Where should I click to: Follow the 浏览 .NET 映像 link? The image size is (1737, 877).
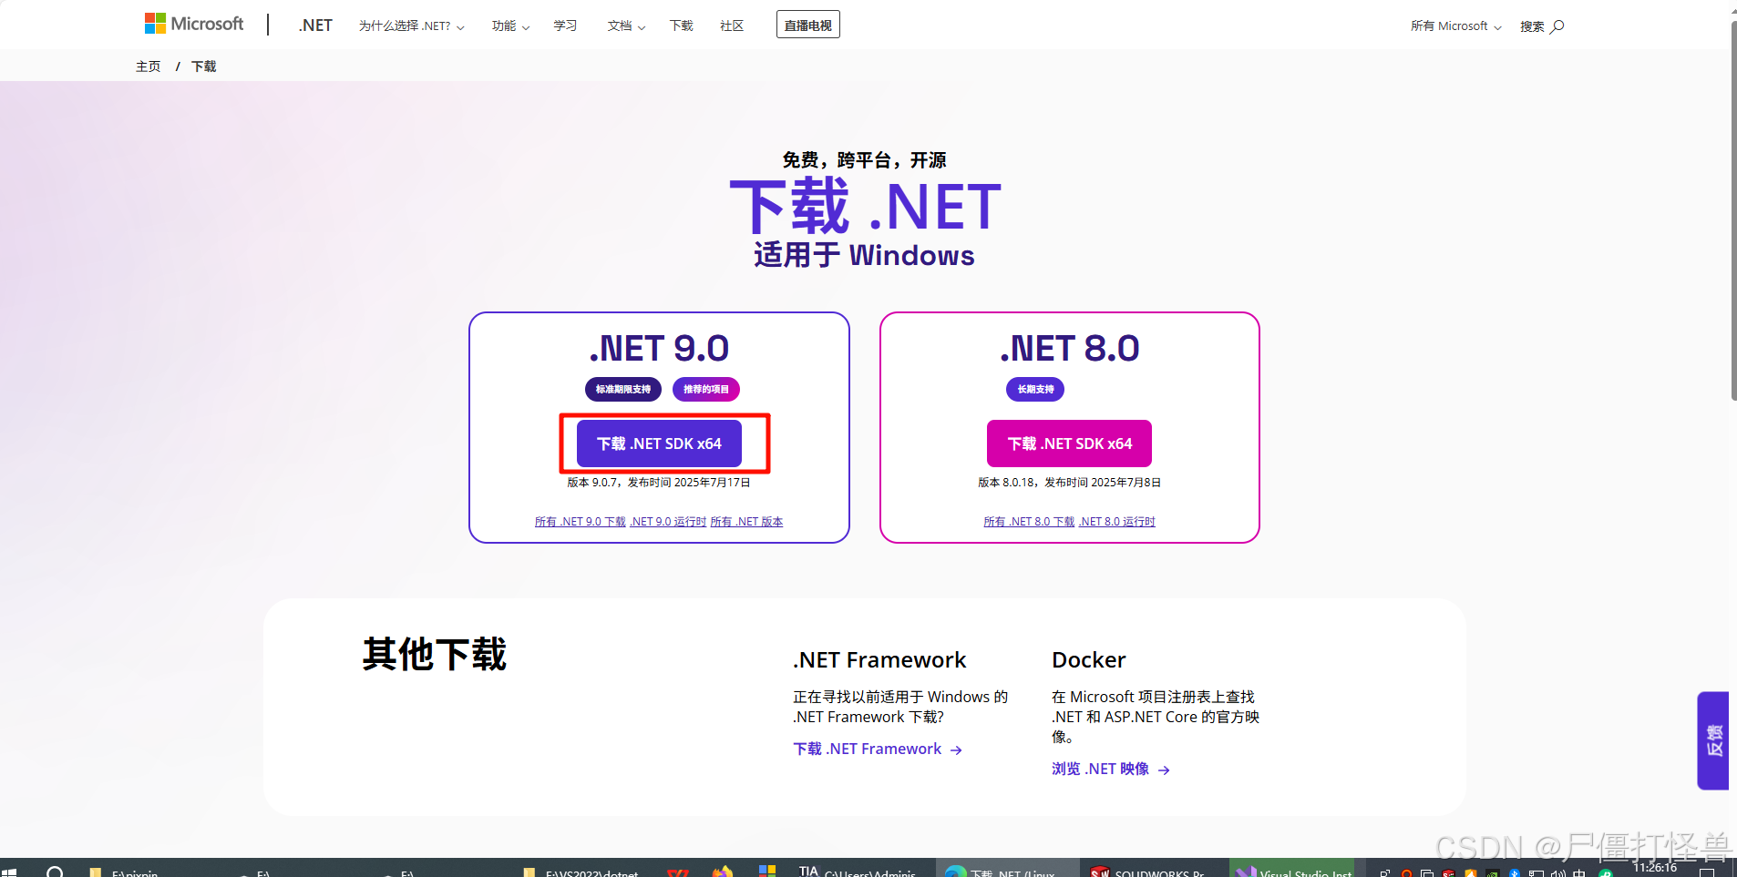pyautogui.click(x=1111, y=769)
